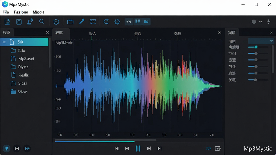
Task: Click the properties panel vertical scrollbar
Action: click(273, 59)
